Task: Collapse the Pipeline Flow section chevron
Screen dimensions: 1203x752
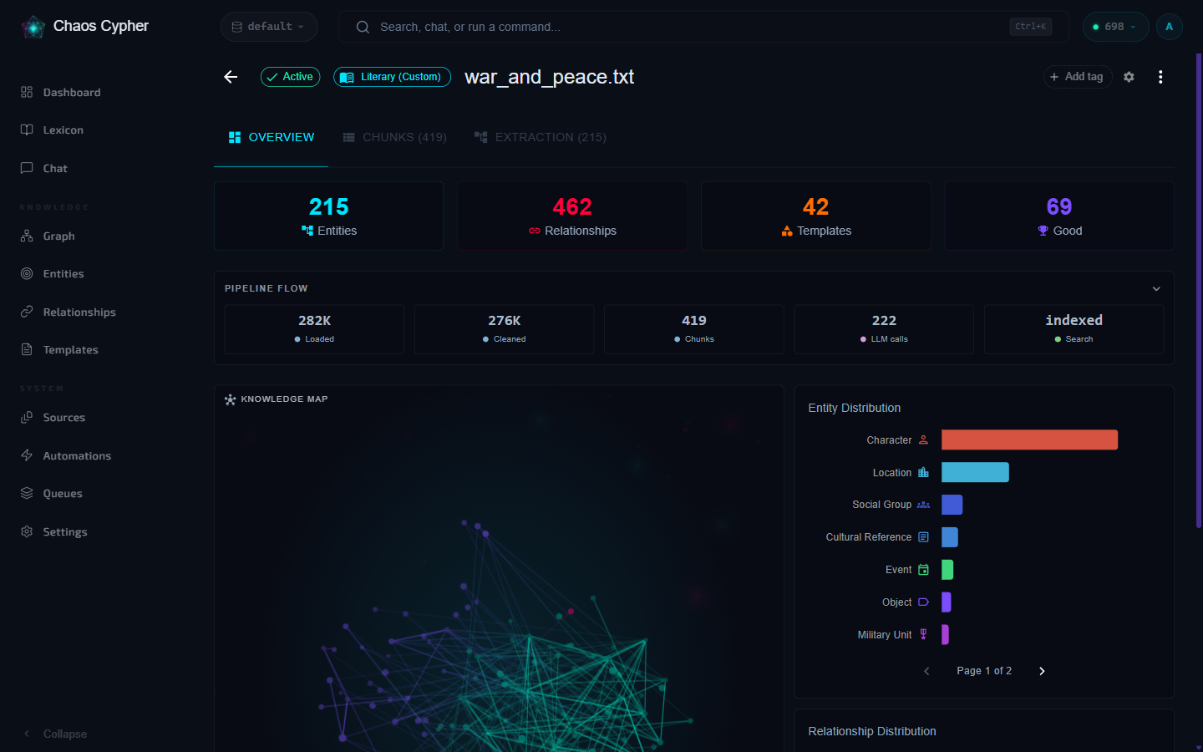Action: coord(1156,288)
